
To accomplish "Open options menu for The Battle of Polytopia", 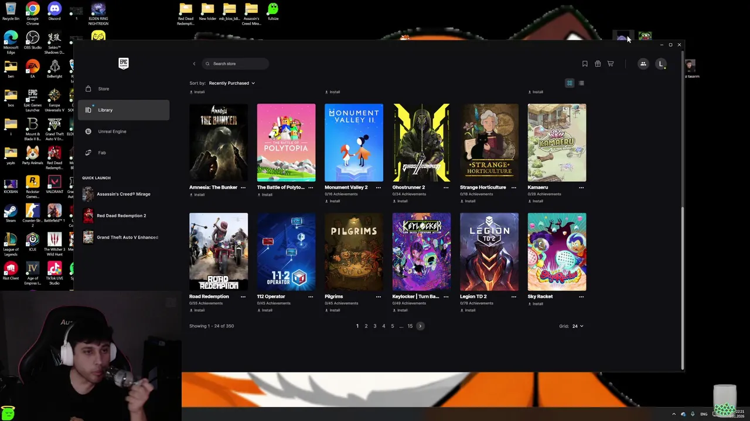I will point(311,188).
